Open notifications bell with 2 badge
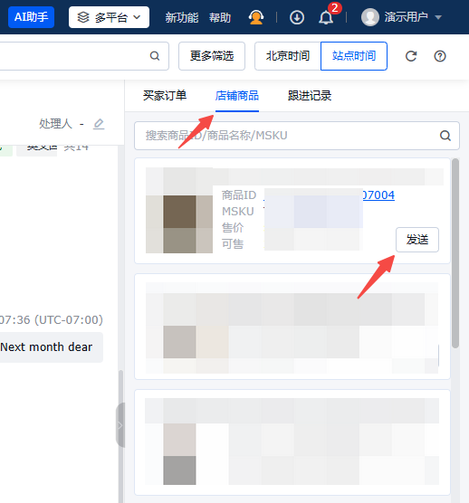Screen dimensions: 469x503 326,17
